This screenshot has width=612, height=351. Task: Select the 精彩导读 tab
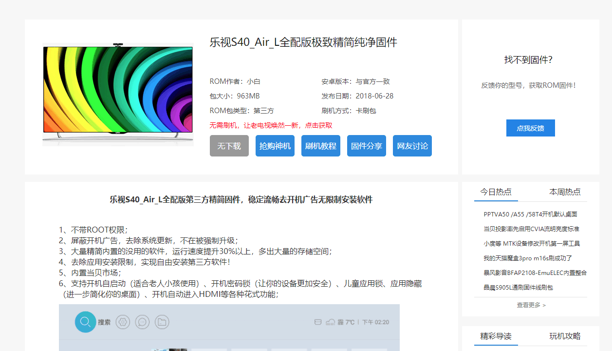point(496,336)
